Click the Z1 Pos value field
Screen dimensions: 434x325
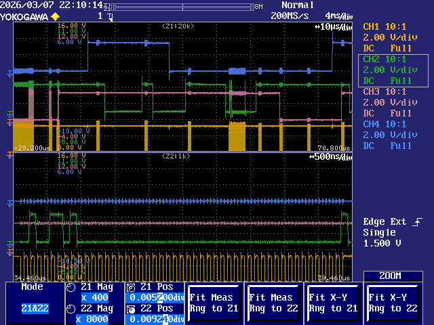pos(155,298)
